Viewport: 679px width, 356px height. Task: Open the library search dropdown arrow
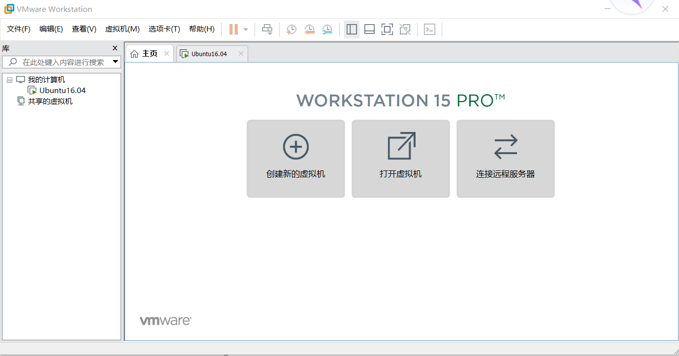click(x=116, y=62)
